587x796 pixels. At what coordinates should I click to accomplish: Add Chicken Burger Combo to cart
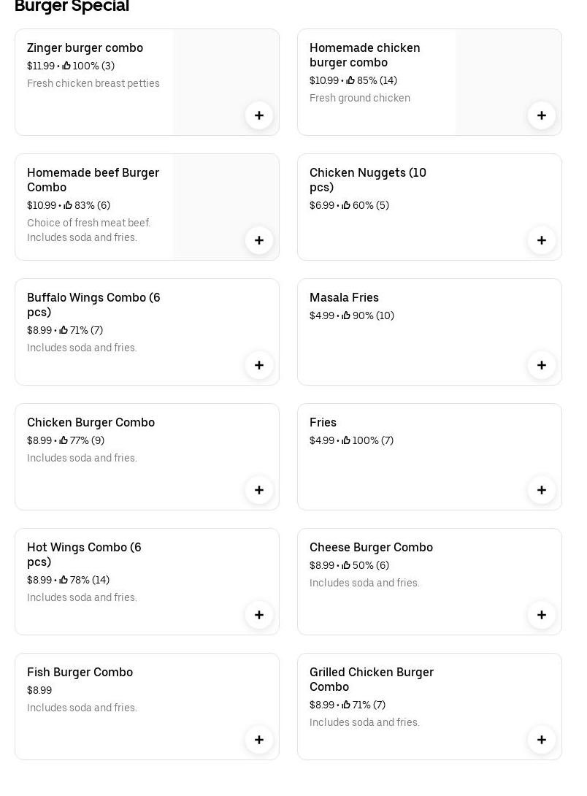[259, 490]
